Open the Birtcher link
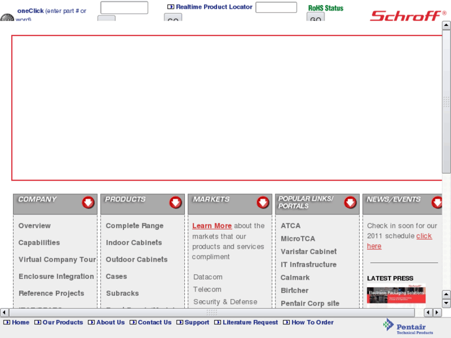Image resolution: width=451 pixels, height=338 pixels. click(295, 290)
